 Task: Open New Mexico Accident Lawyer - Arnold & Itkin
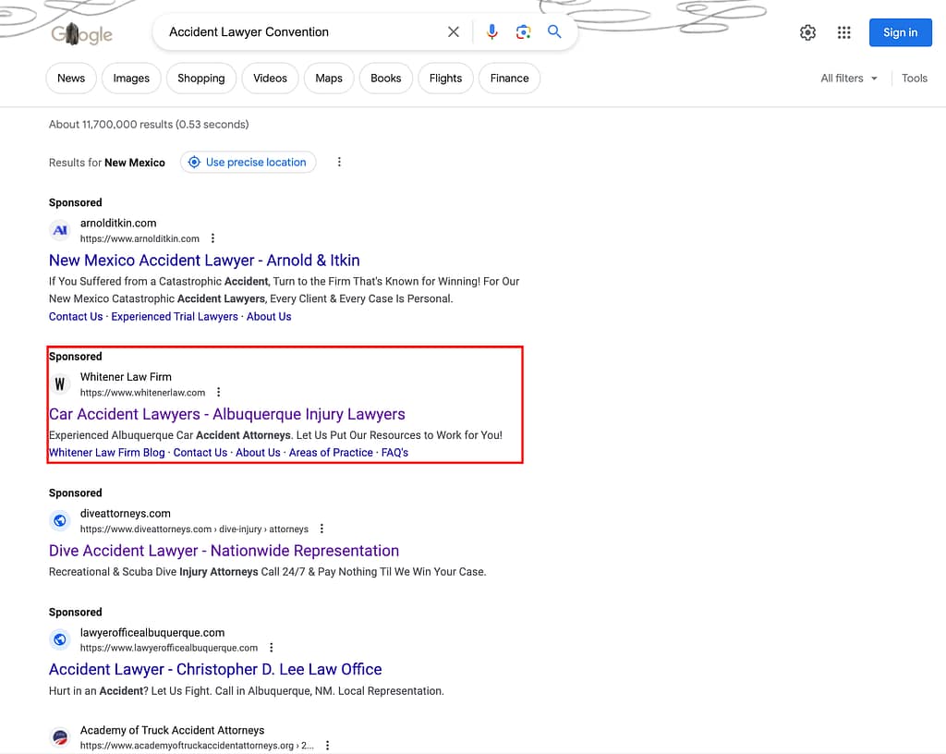point(204,260)
